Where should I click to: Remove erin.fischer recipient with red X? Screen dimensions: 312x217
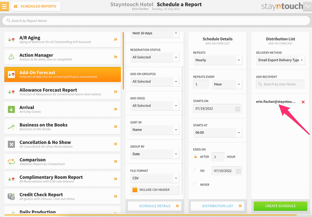pos(303,102)
